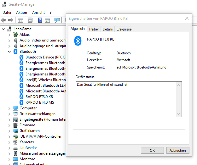Click the Computer monitor icon in the tree
The height and width of the screenshot is (165, 197).
pyautogui.click(x=15, y=108)
